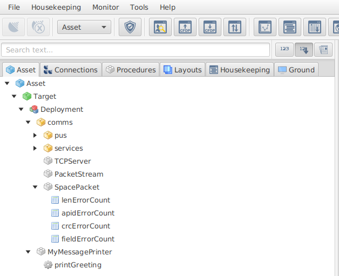
Task: Click the gray brick PacketStream icon
Action: (48, 174)
